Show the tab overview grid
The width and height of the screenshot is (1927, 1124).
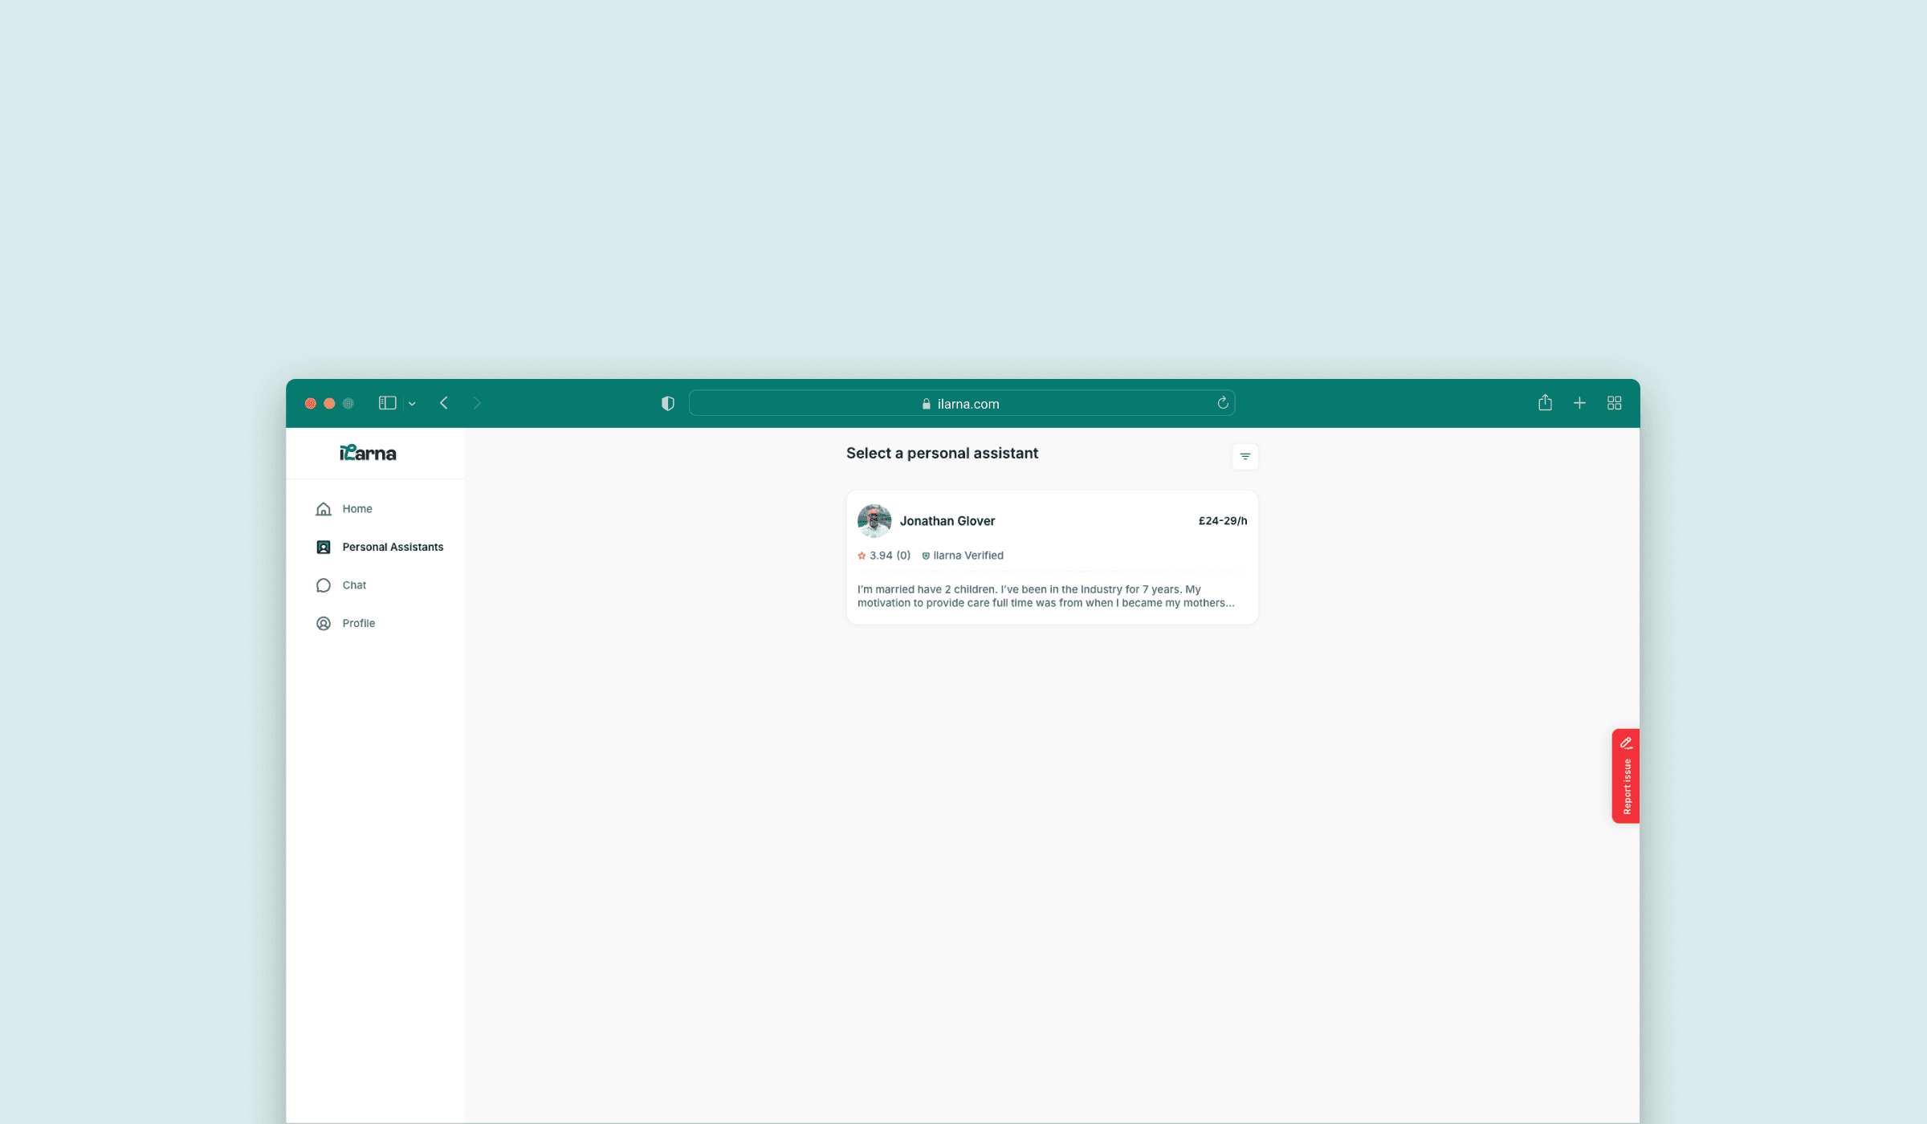(1614, 403)
